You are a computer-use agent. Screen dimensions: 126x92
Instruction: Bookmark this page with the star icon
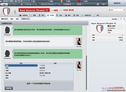pos(121,19)
